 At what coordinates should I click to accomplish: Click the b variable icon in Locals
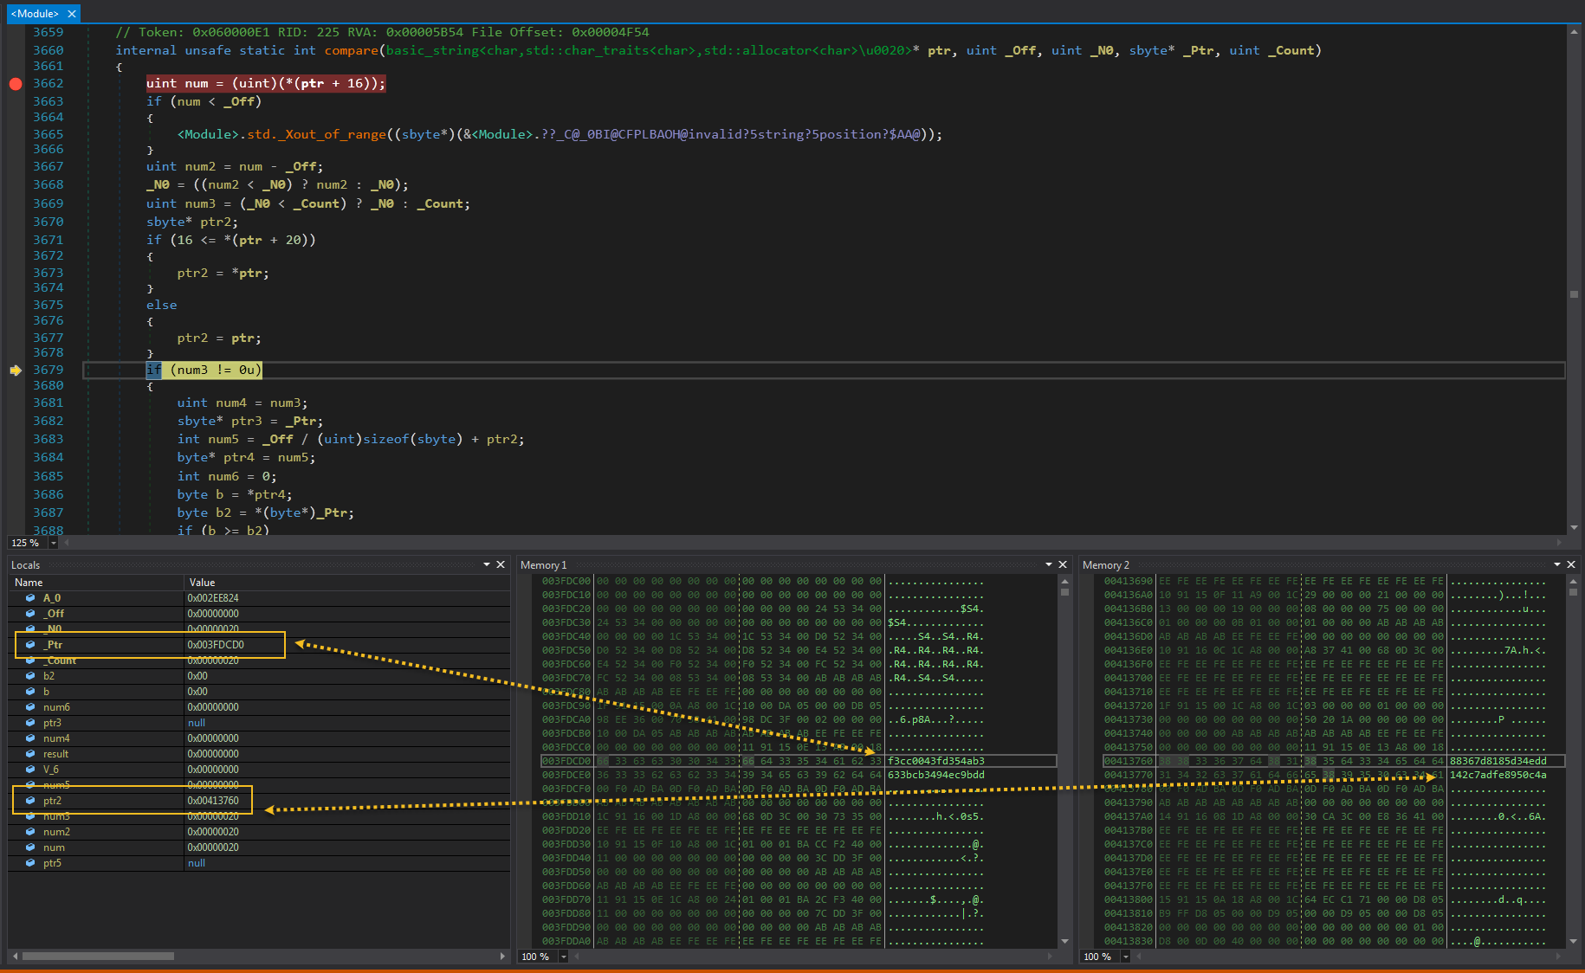click(x=30, y=692)
